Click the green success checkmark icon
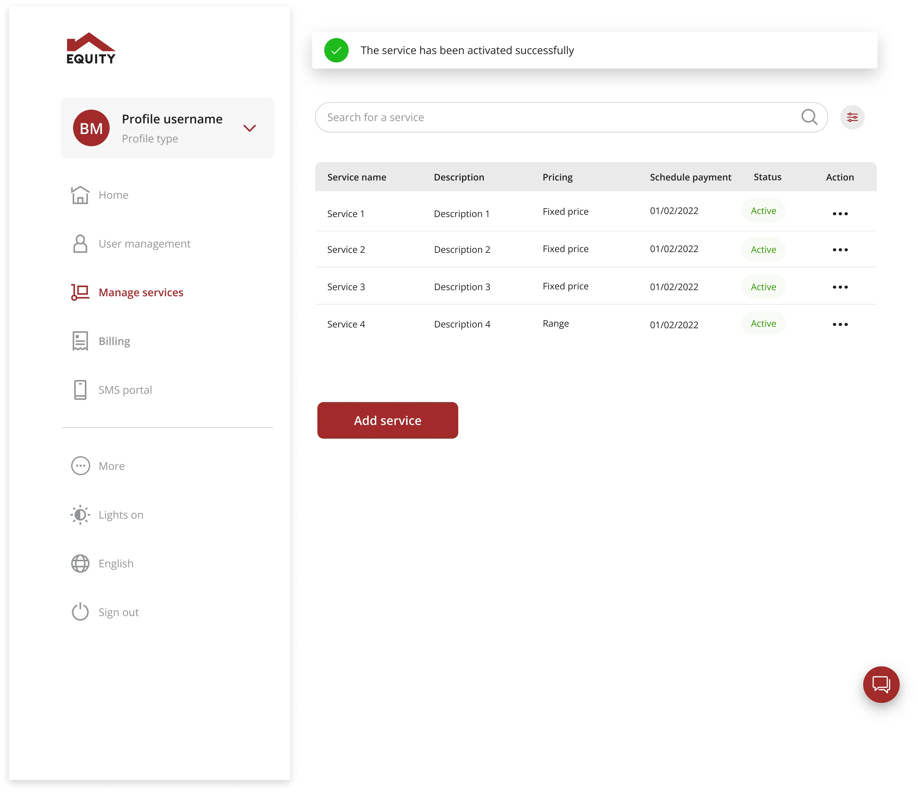 pyautogui.click(x=336, y=51)
